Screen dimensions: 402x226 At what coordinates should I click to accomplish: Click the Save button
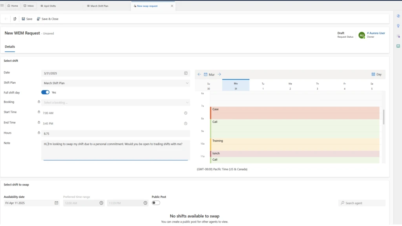pos(27,19)
